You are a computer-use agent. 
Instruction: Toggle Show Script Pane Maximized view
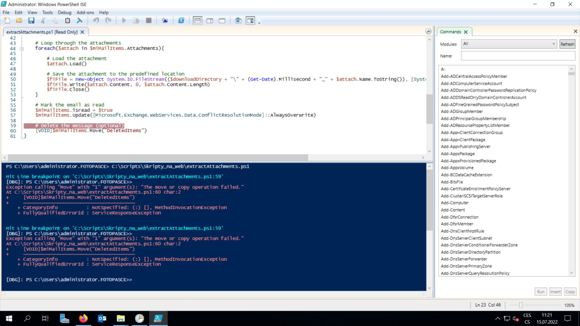222,20
